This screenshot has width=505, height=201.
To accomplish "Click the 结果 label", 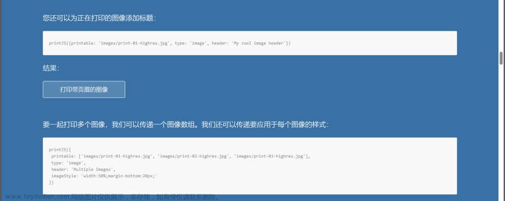I will click(51, 68).
